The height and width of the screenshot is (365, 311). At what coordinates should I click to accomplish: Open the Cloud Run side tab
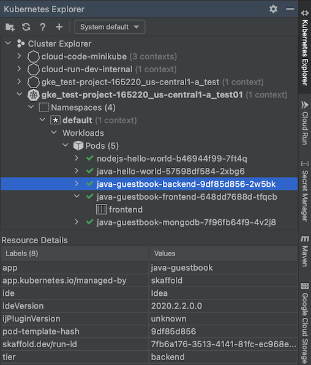[x=305, y=122]
